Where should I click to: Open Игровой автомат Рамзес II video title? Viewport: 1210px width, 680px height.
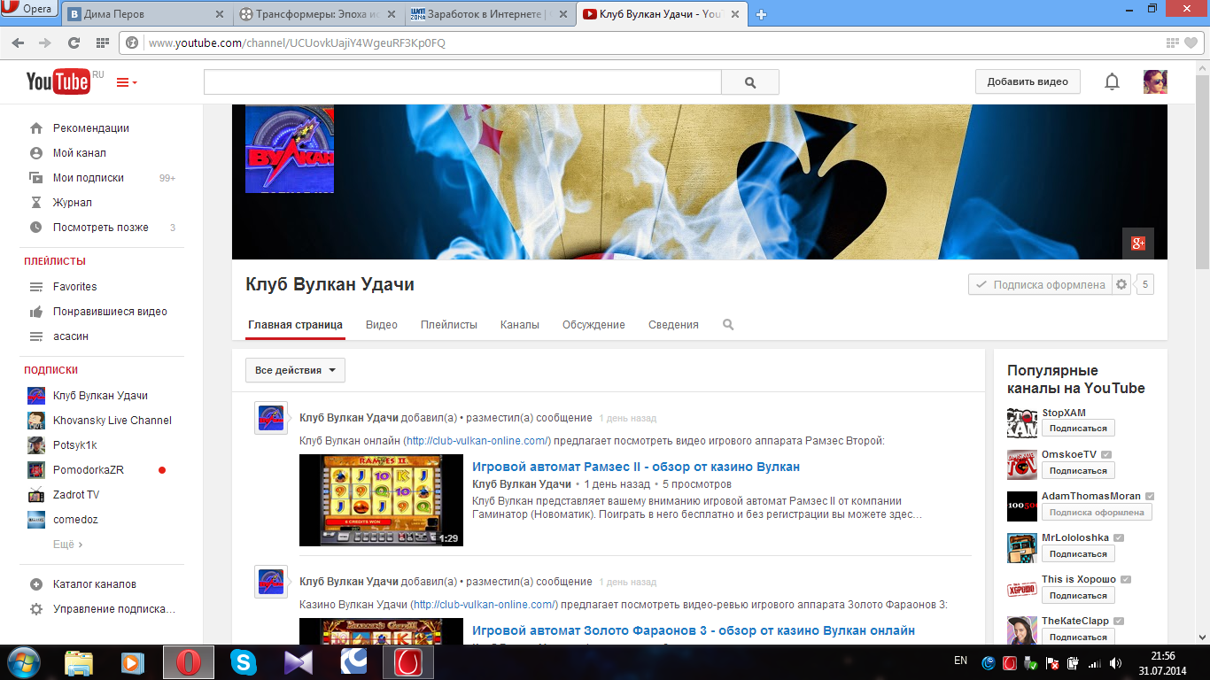[636, 467]
